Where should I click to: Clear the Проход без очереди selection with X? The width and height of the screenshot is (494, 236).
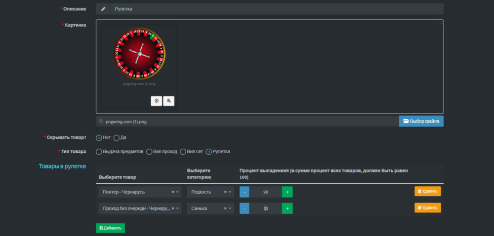pos(172,208)
